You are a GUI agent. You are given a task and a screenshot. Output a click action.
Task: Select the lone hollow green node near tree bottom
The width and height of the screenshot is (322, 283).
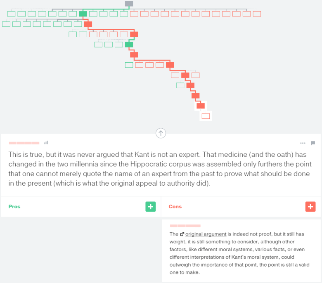click(180, 85)
